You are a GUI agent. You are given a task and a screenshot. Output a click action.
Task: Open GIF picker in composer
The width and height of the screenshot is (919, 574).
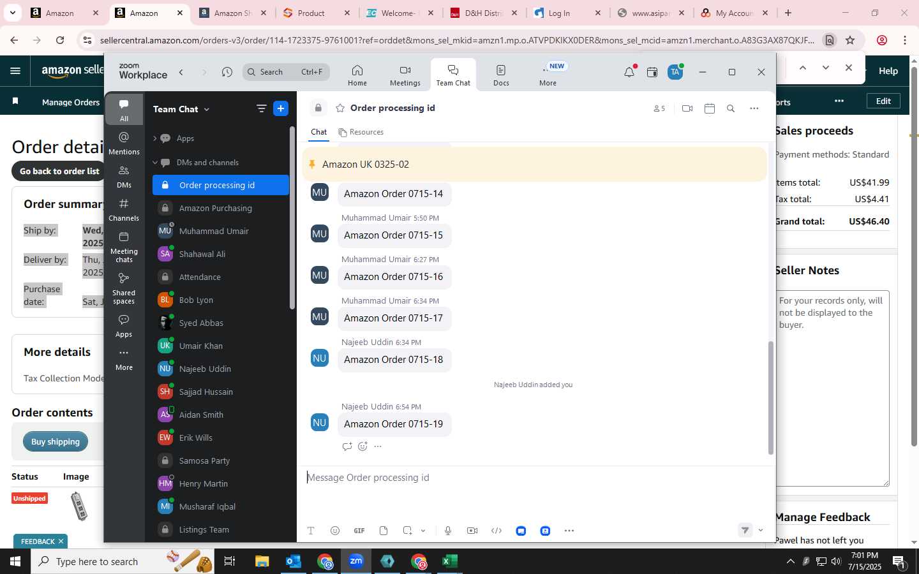[359, 531]
